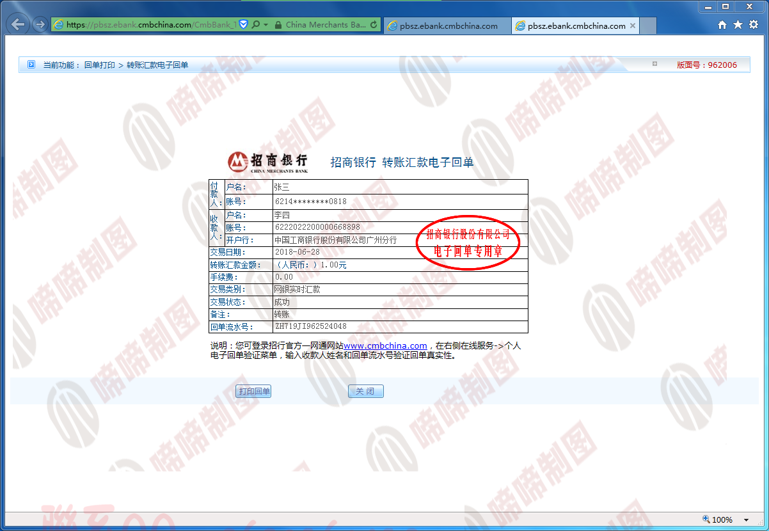The height and width of the screenshot is (531, 769).
Task: Open a new blank tab
Action: tap(648, 26)
